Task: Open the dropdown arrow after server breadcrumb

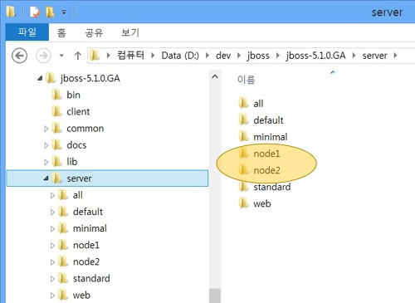Action: [396, 56]
